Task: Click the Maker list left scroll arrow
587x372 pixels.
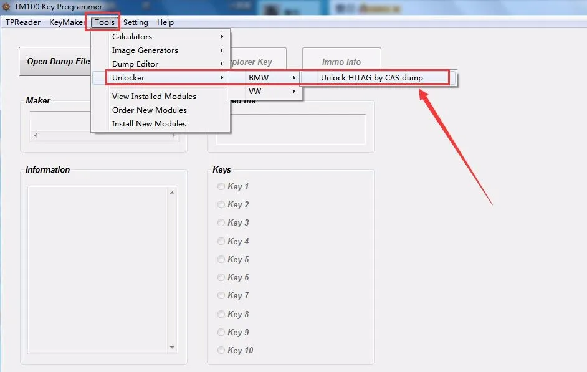Action: click(x=35, y=135)
